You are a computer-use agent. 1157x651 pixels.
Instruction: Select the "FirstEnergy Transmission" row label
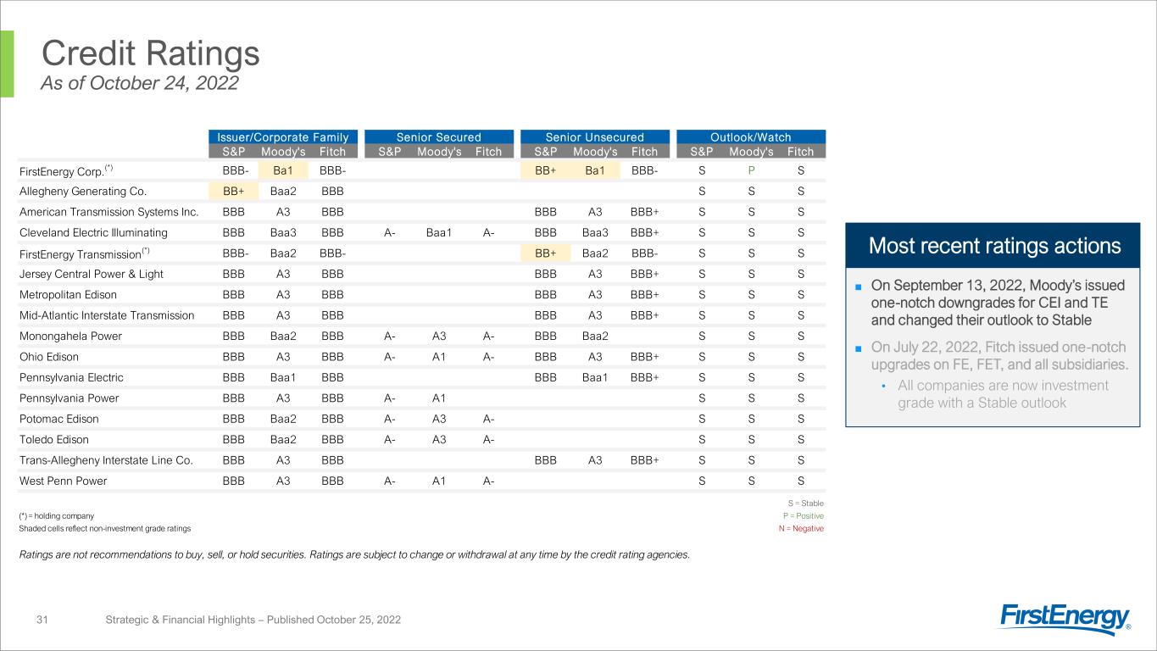click(x=85, y=253)
